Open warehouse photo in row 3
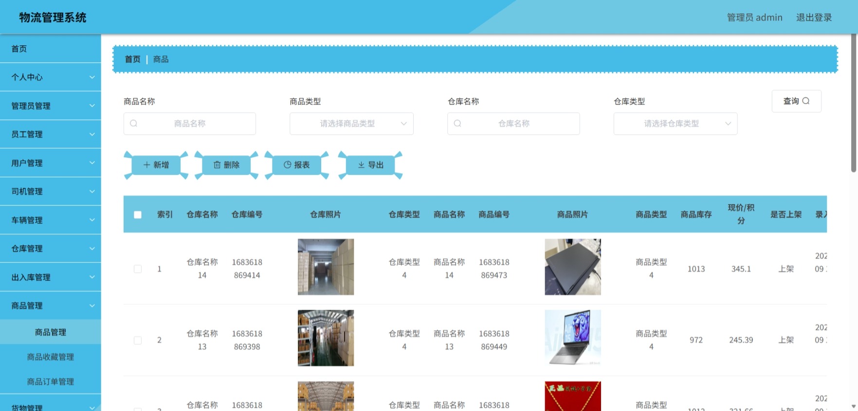The height and width of the screenshot is (411, 858). pos(326,396)
